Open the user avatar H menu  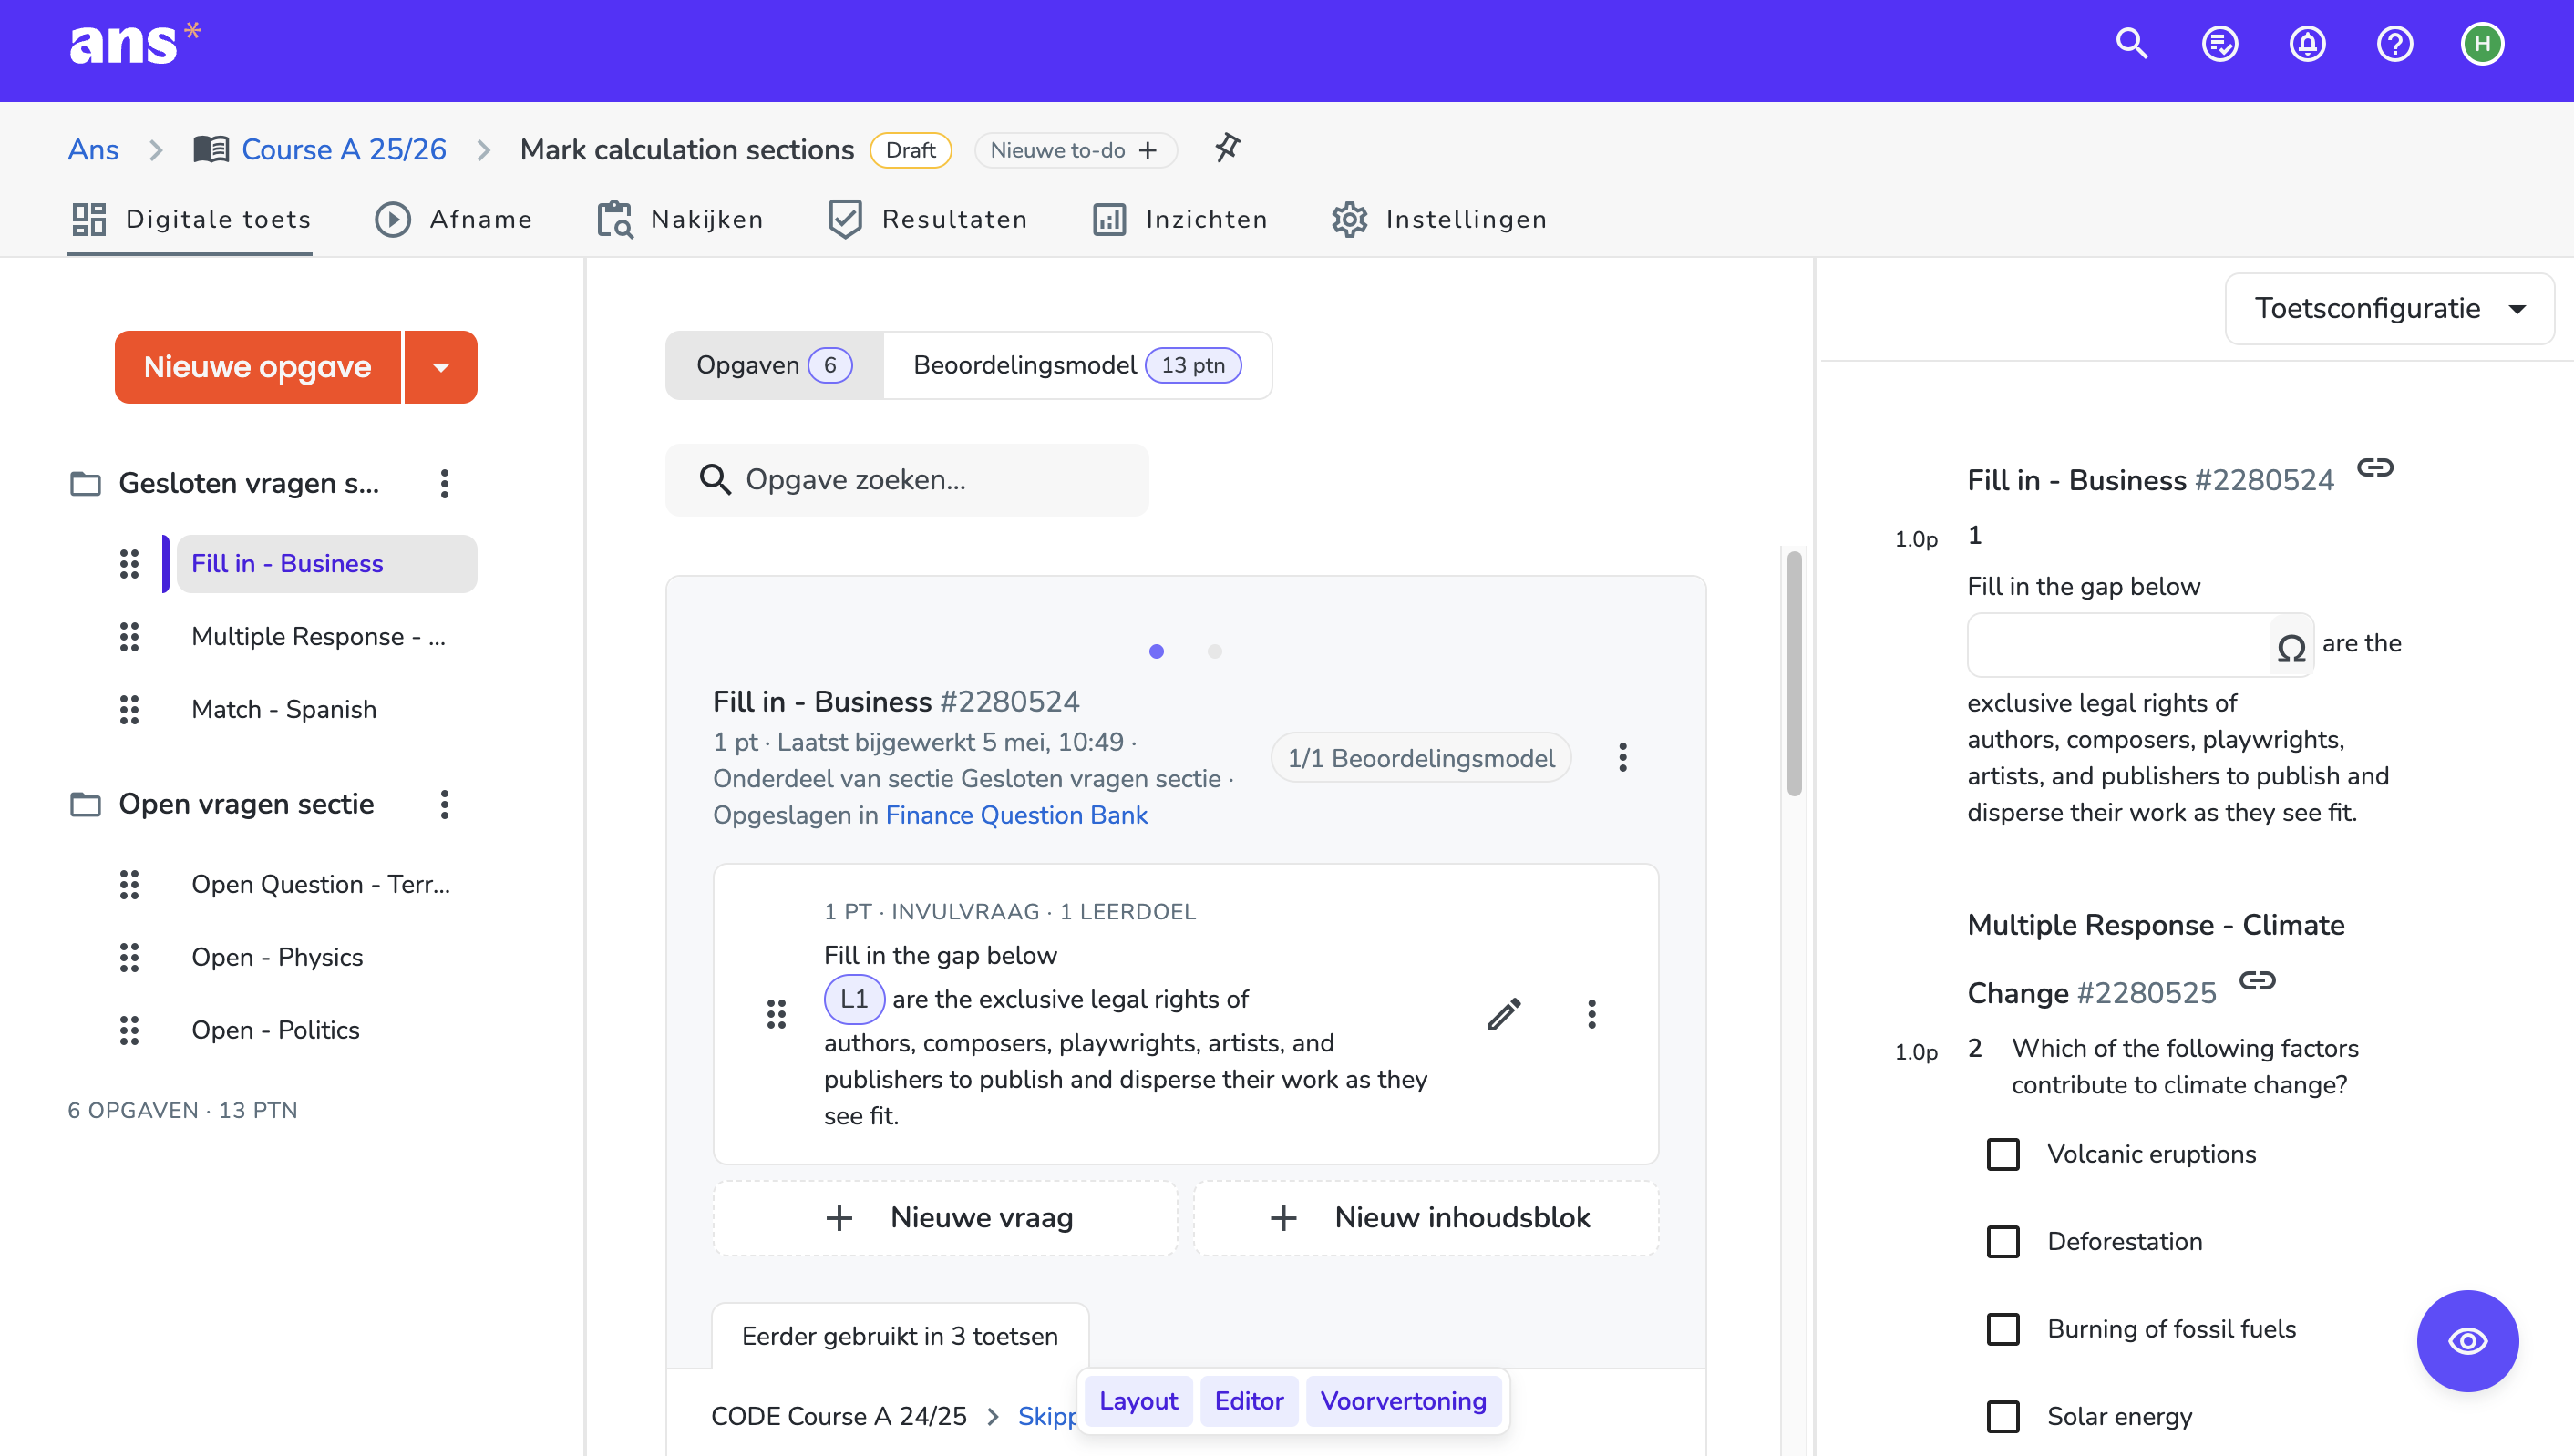(2482, 43)
